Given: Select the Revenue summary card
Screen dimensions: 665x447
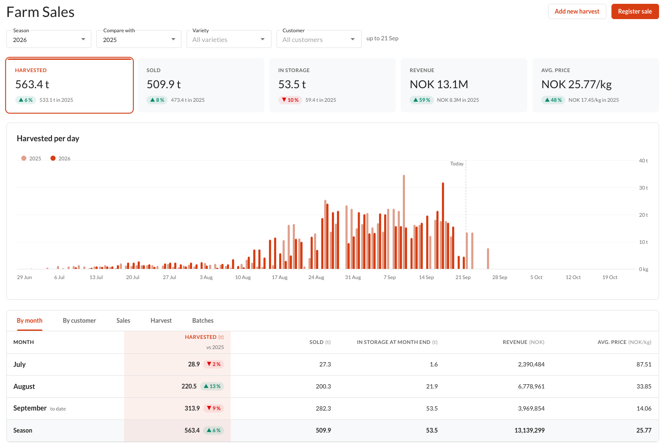Looking at the screenshot, I should tap(464, 85).
